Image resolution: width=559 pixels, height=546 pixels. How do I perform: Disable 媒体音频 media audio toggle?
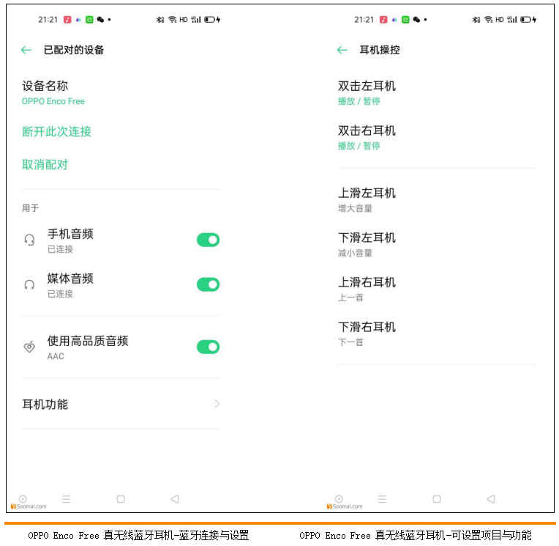pyautogui.click(x=209, y=284)
